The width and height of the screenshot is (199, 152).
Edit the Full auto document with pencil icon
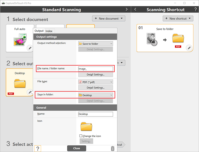[30, 48]
